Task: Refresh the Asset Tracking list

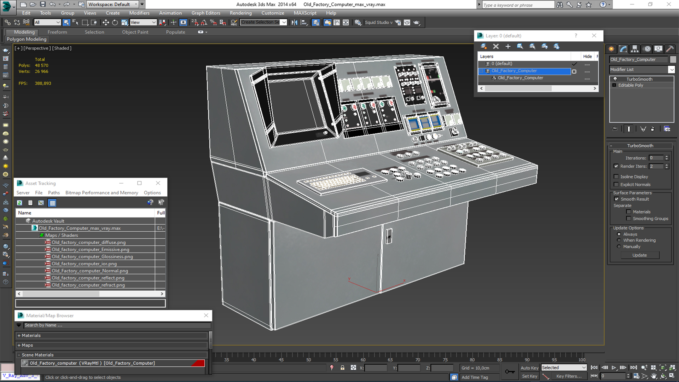Action: [x=19, y=203]
